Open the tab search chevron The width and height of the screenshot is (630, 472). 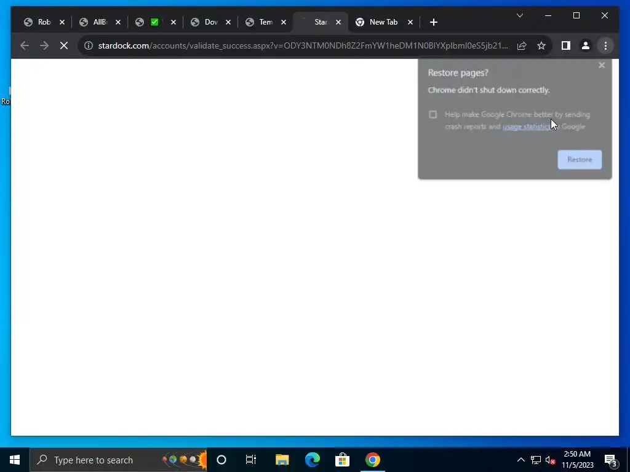(x=519, y=15)
